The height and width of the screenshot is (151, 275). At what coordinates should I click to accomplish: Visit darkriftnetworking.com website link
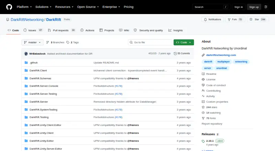tap(221, 55)
